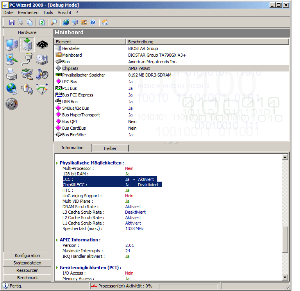Screen dimensions: 300x291
Task: Open the Konfiguration section
Action: tap(27, 255)
